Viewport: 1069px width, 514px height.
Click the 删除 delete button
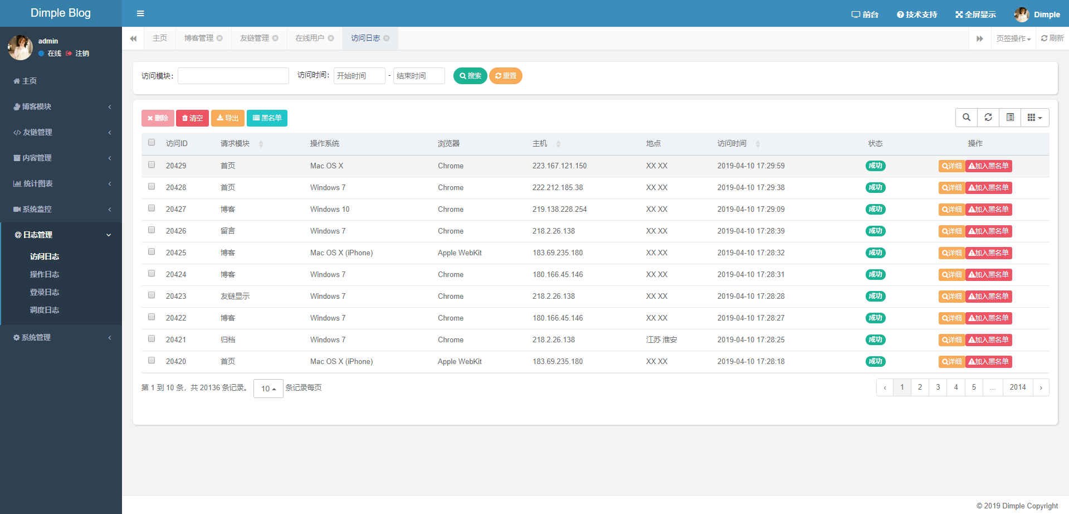click(x=158, y=118)
